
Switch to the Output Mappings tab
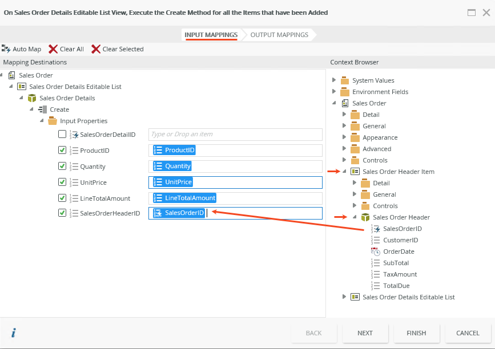279,35
